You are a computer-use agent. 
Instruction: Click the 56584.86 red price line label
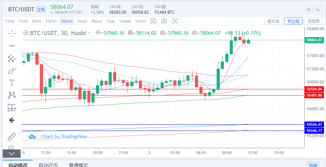(x=314, y=89)
